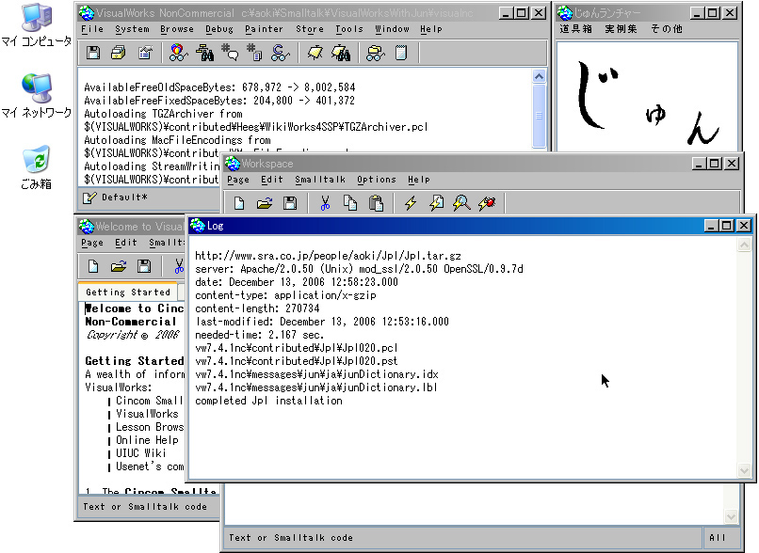The width and height of the screenshot is (759, 553).
Task: Open the Page menu in Workspace window
Action: (x=238, y=180)
